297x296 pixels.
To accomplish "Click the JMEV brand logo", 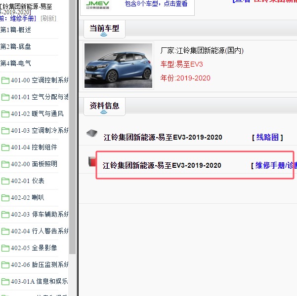I will pyautogui.click(x=97, y=5).
